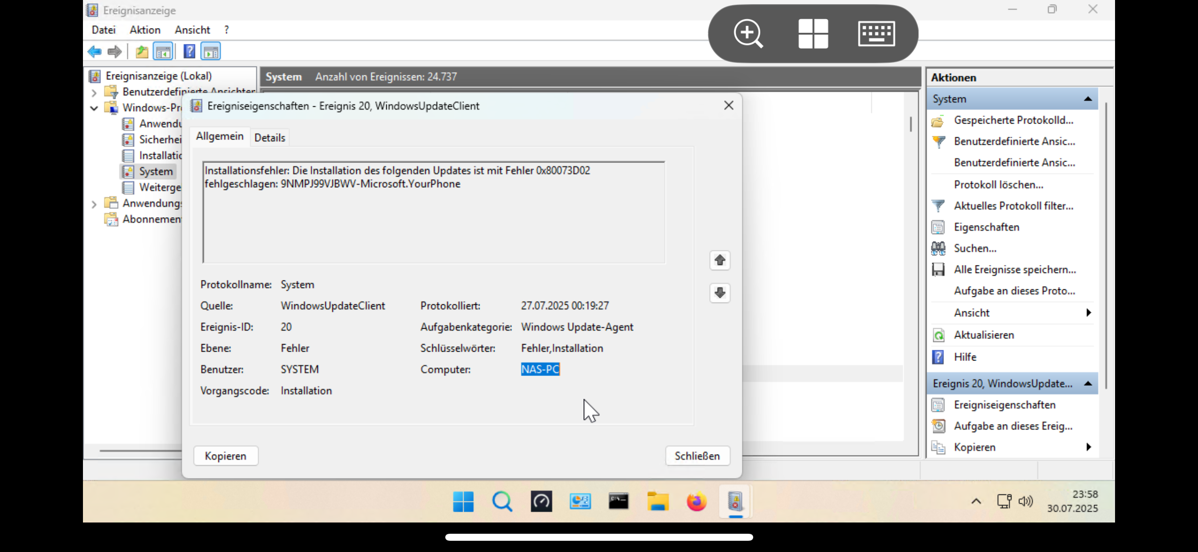Click the Aktionen pane vertical scrollbar
The image size is (1198, 552).
(1106, 243)
